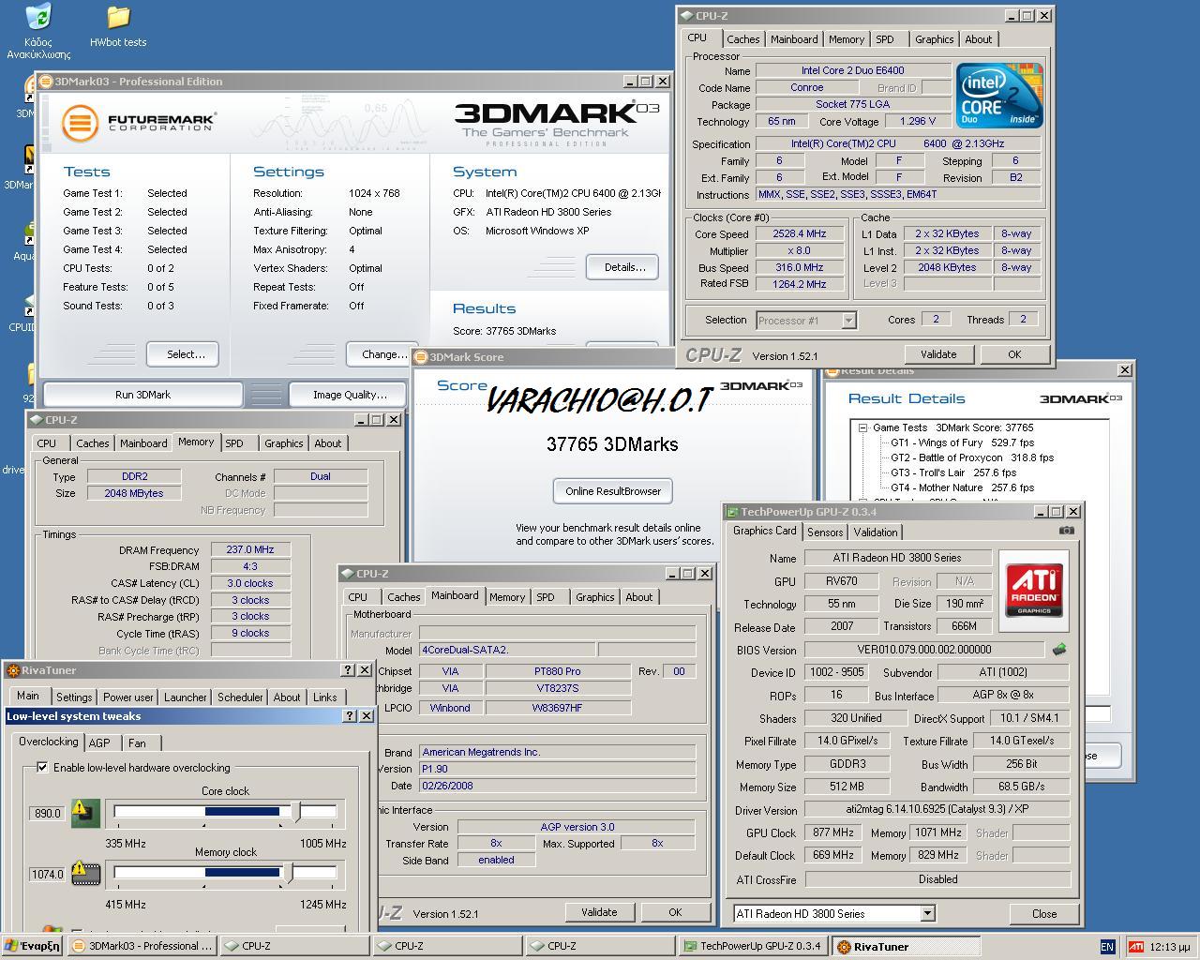1200x960 pixels.
Task: Click the BIOS save icon in GPU-Z
Action: click(1059, 649)
